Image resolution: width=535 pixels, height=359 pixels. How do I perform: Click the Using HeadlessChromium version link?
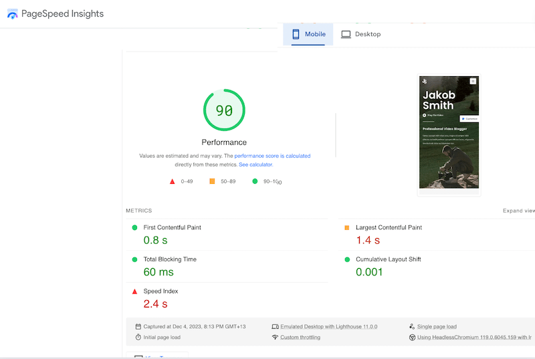(474, 338)
